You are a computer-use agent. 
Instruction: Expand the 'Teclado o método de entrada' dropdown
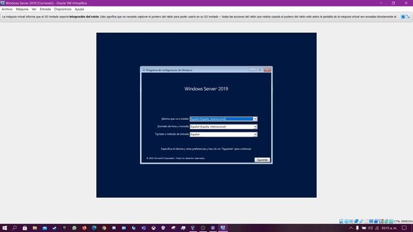pos(255,135)
